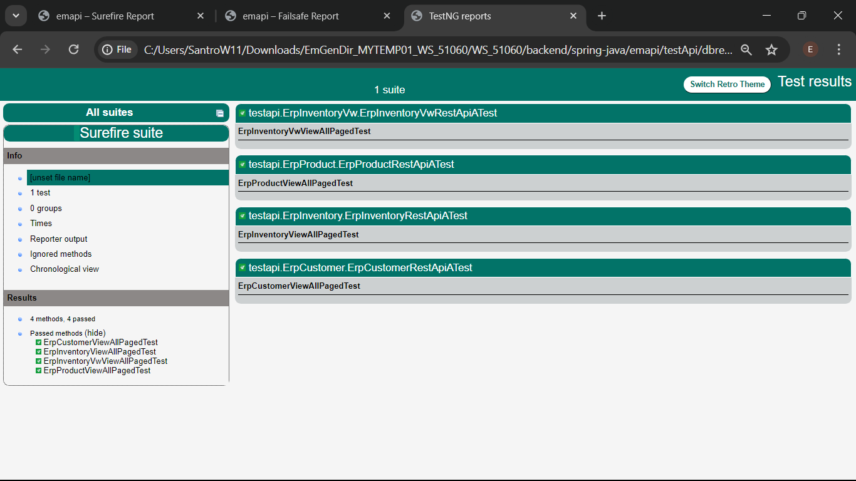Open the tab search dropdown arrow
856x481 pixels.
(x=16, y=16)
